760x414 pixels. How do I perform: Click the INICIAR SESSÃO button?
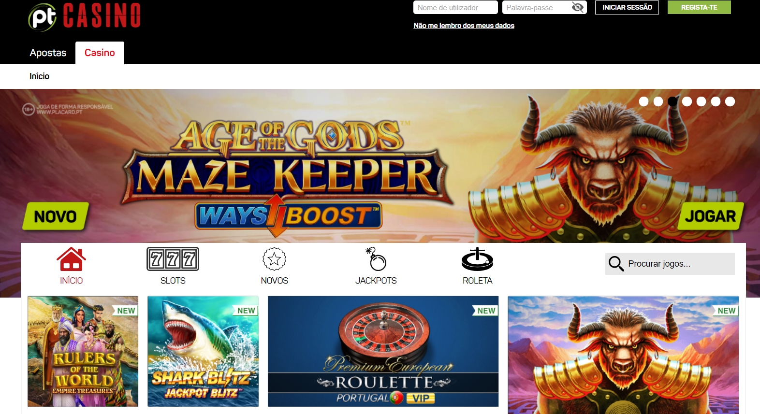[627, 7]
